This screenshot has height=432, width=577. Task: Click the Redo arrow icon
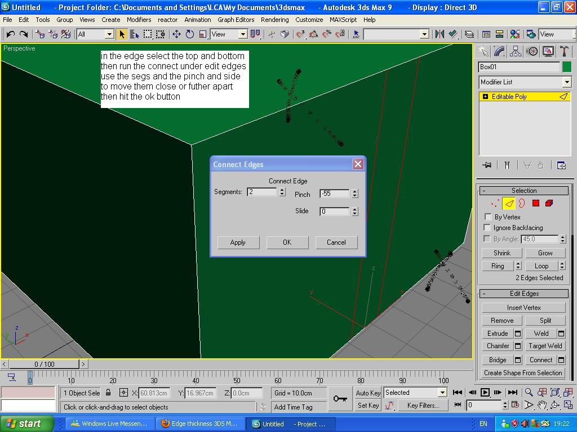coord(24,34)
